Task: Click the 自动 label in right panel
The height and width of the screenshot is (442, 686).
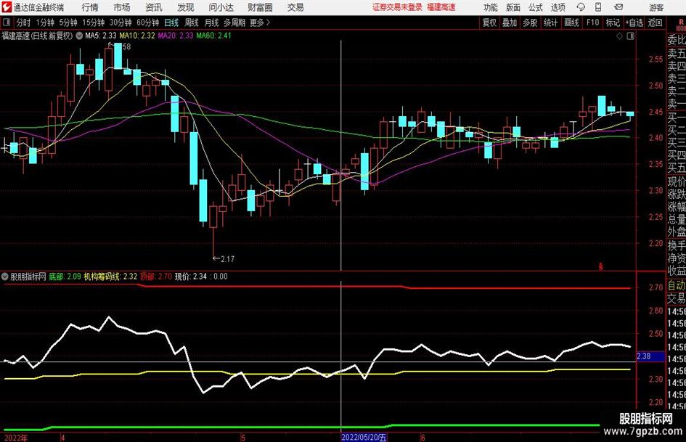Action: 677,285
